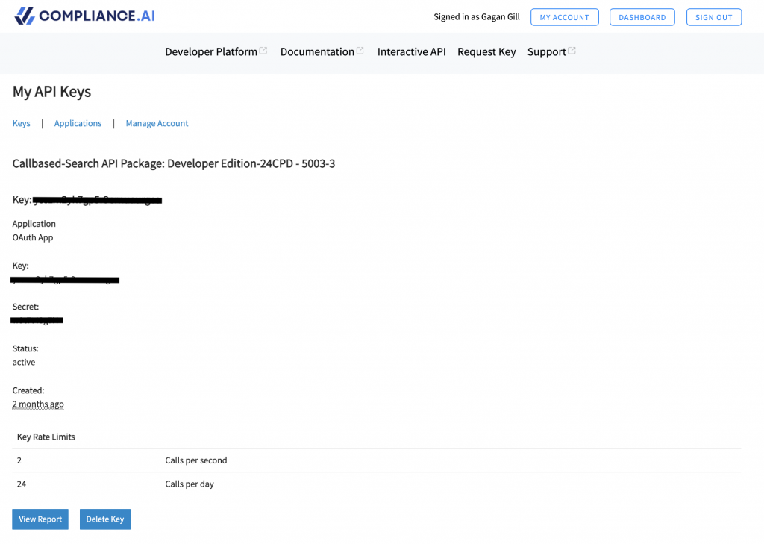The height and width of the screenshot is (544, 764).
Task: Click the Compliance.ai logo icon
Action: coord(25,16)
